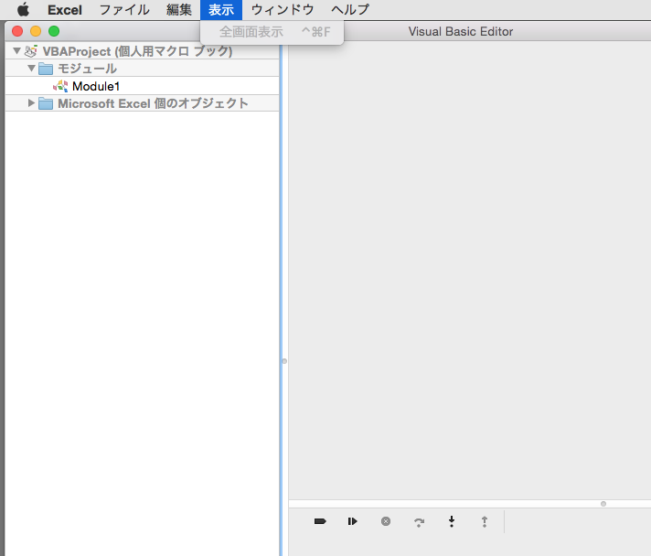Click the Module1 module icon
This screenshot has height=556, width=651.
point(60,86)
